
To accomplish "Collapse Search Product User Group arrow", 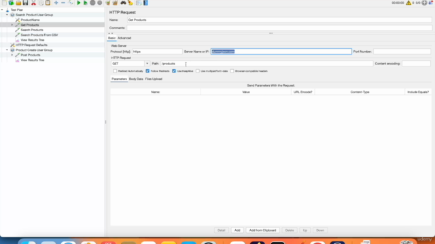I will pyautogui.click(x=7, y=15).
